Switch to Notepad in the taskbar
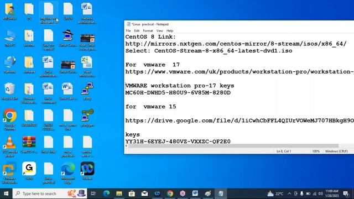This screenshot has height=199, width=354. tap(221, 193)
